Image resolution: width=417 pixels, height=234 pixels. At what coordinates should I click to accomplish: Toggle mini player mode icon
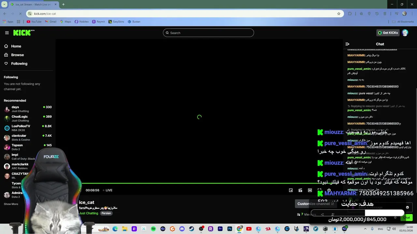pos(291,190)
